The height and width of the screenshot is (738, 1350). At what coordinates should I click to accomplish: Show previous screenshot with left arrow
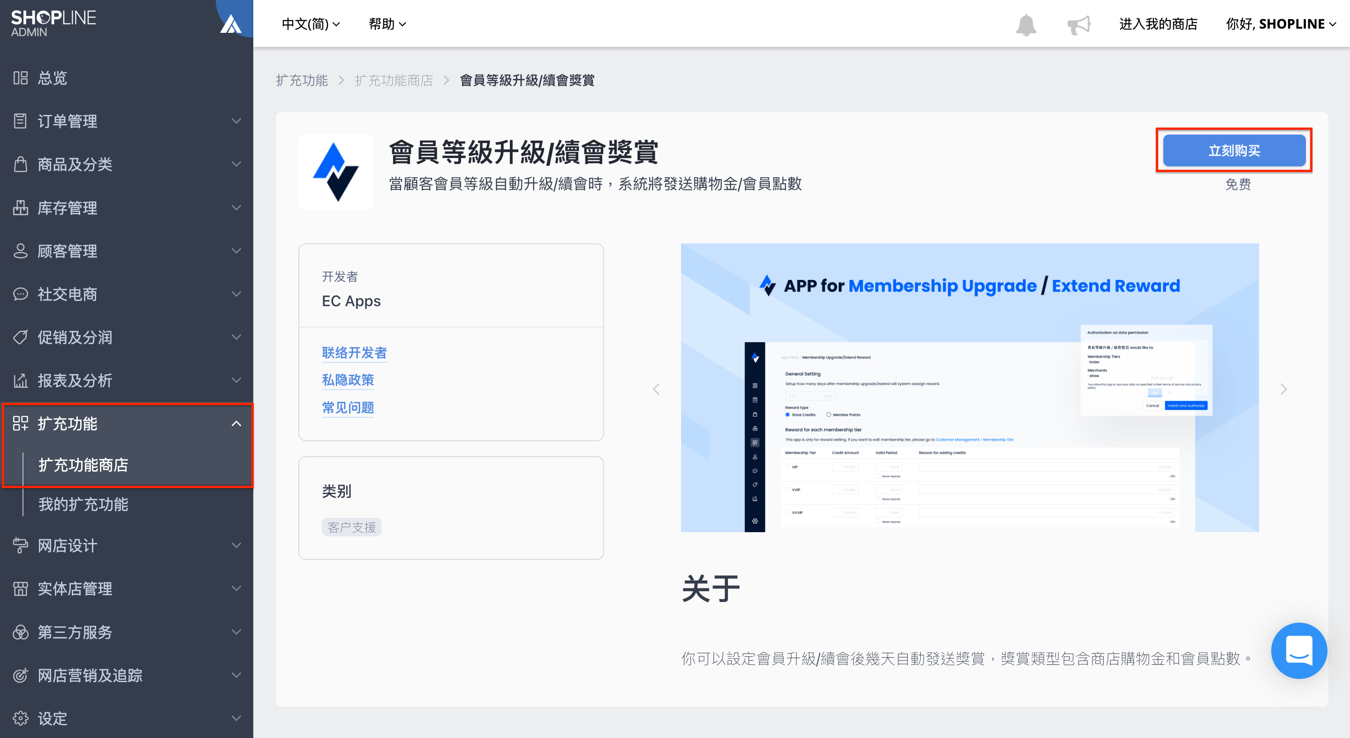click(x=656, y=389)
